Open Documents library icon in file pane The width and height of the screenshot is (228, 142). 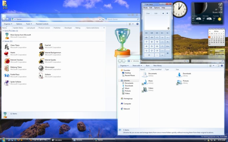[x=145, y=75]
